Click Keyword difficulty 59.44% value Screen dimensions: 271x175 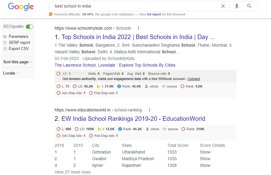tap(88, 14)
